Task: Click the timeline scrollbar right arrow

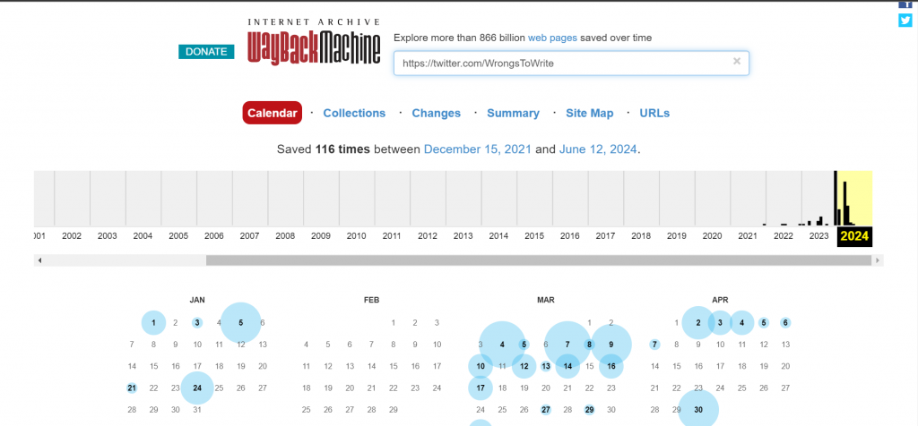Action: point(878,260)
